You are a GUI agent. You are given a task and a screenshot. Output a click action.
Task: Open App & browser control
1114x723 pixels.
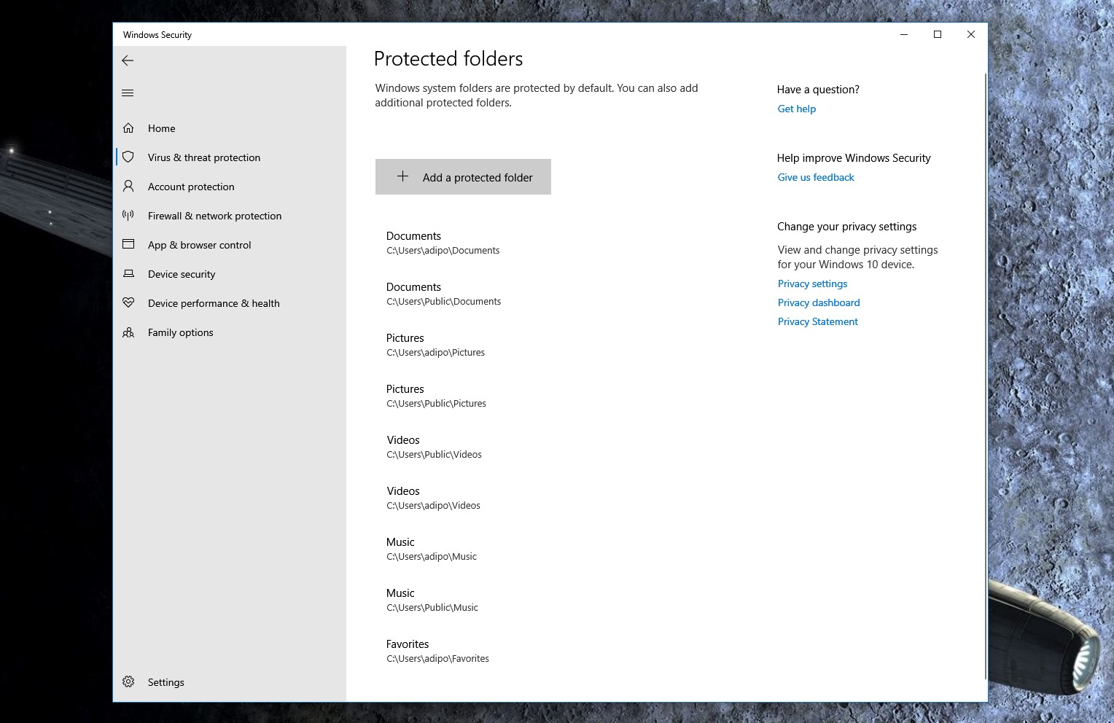(199, 245)
